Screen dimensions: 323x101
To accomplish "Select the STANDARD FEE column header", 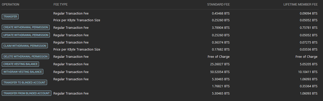I will pyautogui.click(x=218, y=4).
